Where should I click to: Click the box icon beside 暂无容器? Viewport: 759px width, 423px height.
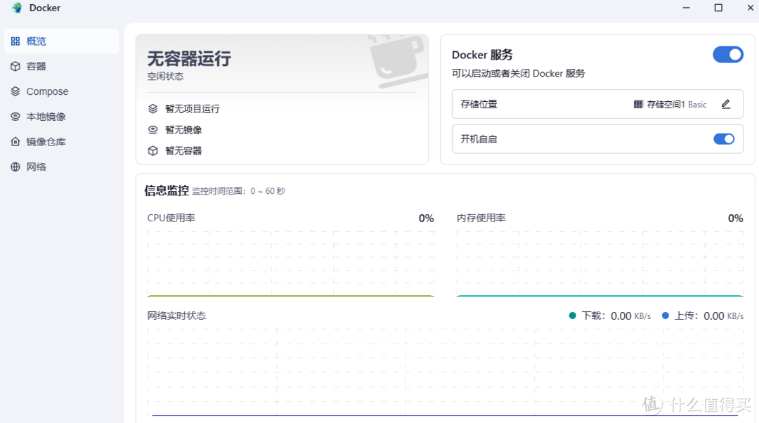[x=152, y=150]
